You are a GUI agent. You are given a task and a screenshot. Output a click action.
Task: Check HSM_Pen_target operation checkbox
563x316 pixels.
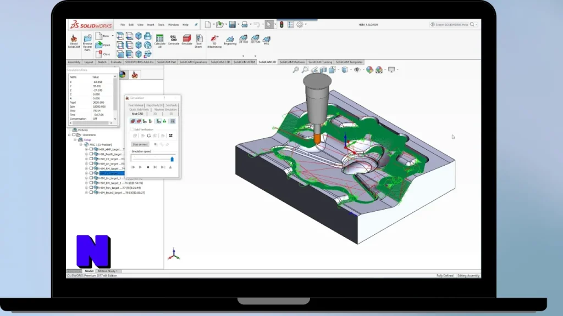click(x=91, y=188)
